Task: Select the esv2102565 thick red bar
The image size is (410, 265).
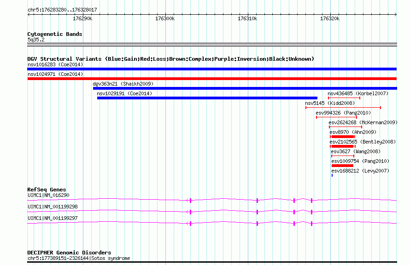Action: 343,146
